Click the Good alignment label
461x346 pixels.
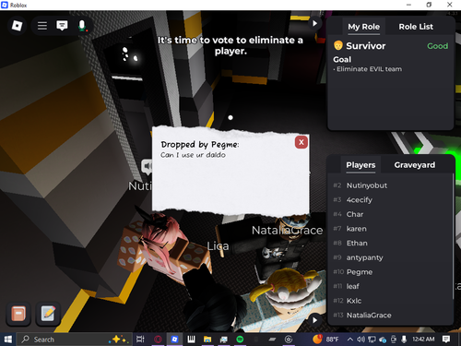tap(437, 46)
